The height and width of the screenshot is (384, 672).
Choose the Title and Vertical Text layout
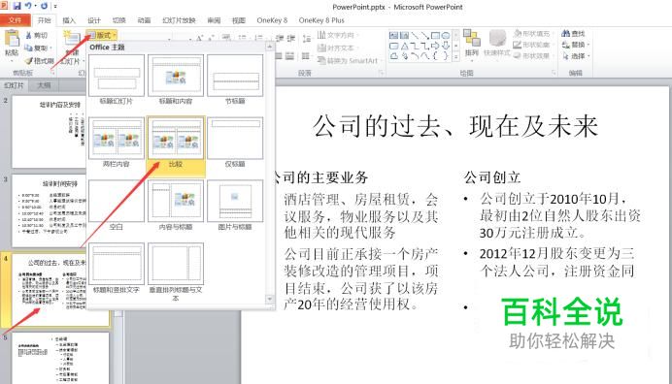coord(117,269)
